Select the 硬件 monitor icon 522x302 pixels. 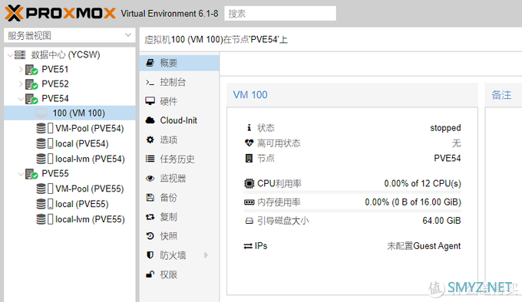(x=150, y=101)
